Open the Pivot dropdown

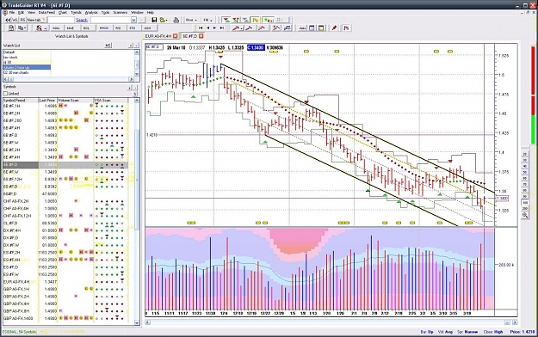[191, 20]
